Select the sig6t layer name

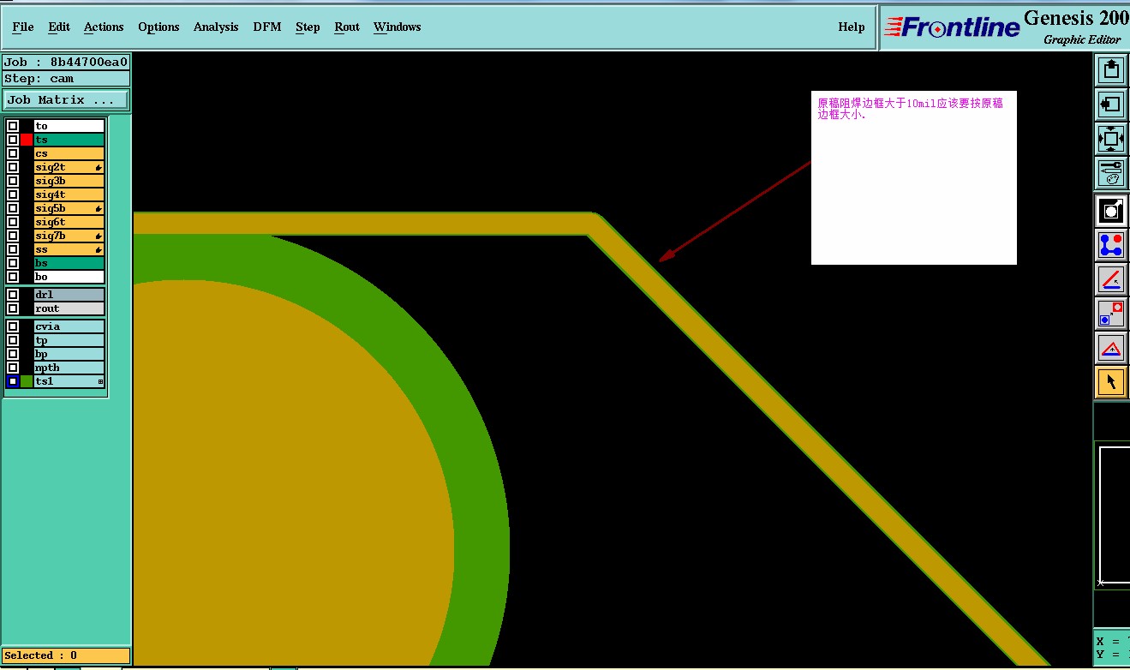point(69,222)
